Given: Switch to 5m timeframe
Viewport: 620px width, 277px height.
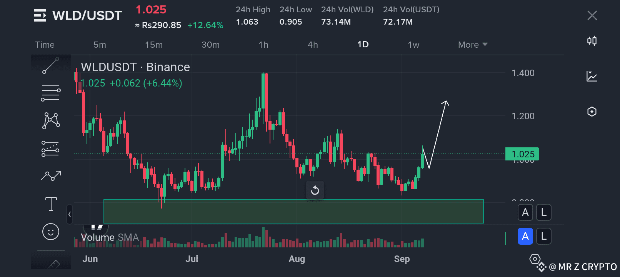Looking at the screenshot, I should coord(100,45).
